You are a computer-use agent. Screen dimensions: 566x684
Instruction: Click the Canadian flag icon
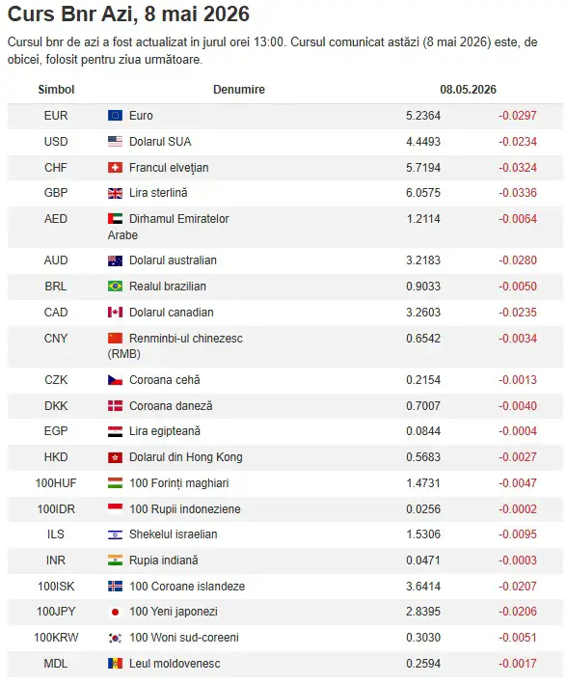coord(115,313)
